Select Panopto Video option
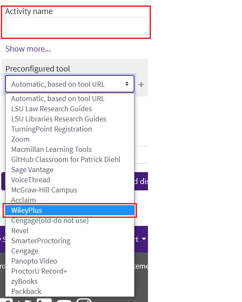The width and height of the screenshot is (242, 302). click(70, 261)
